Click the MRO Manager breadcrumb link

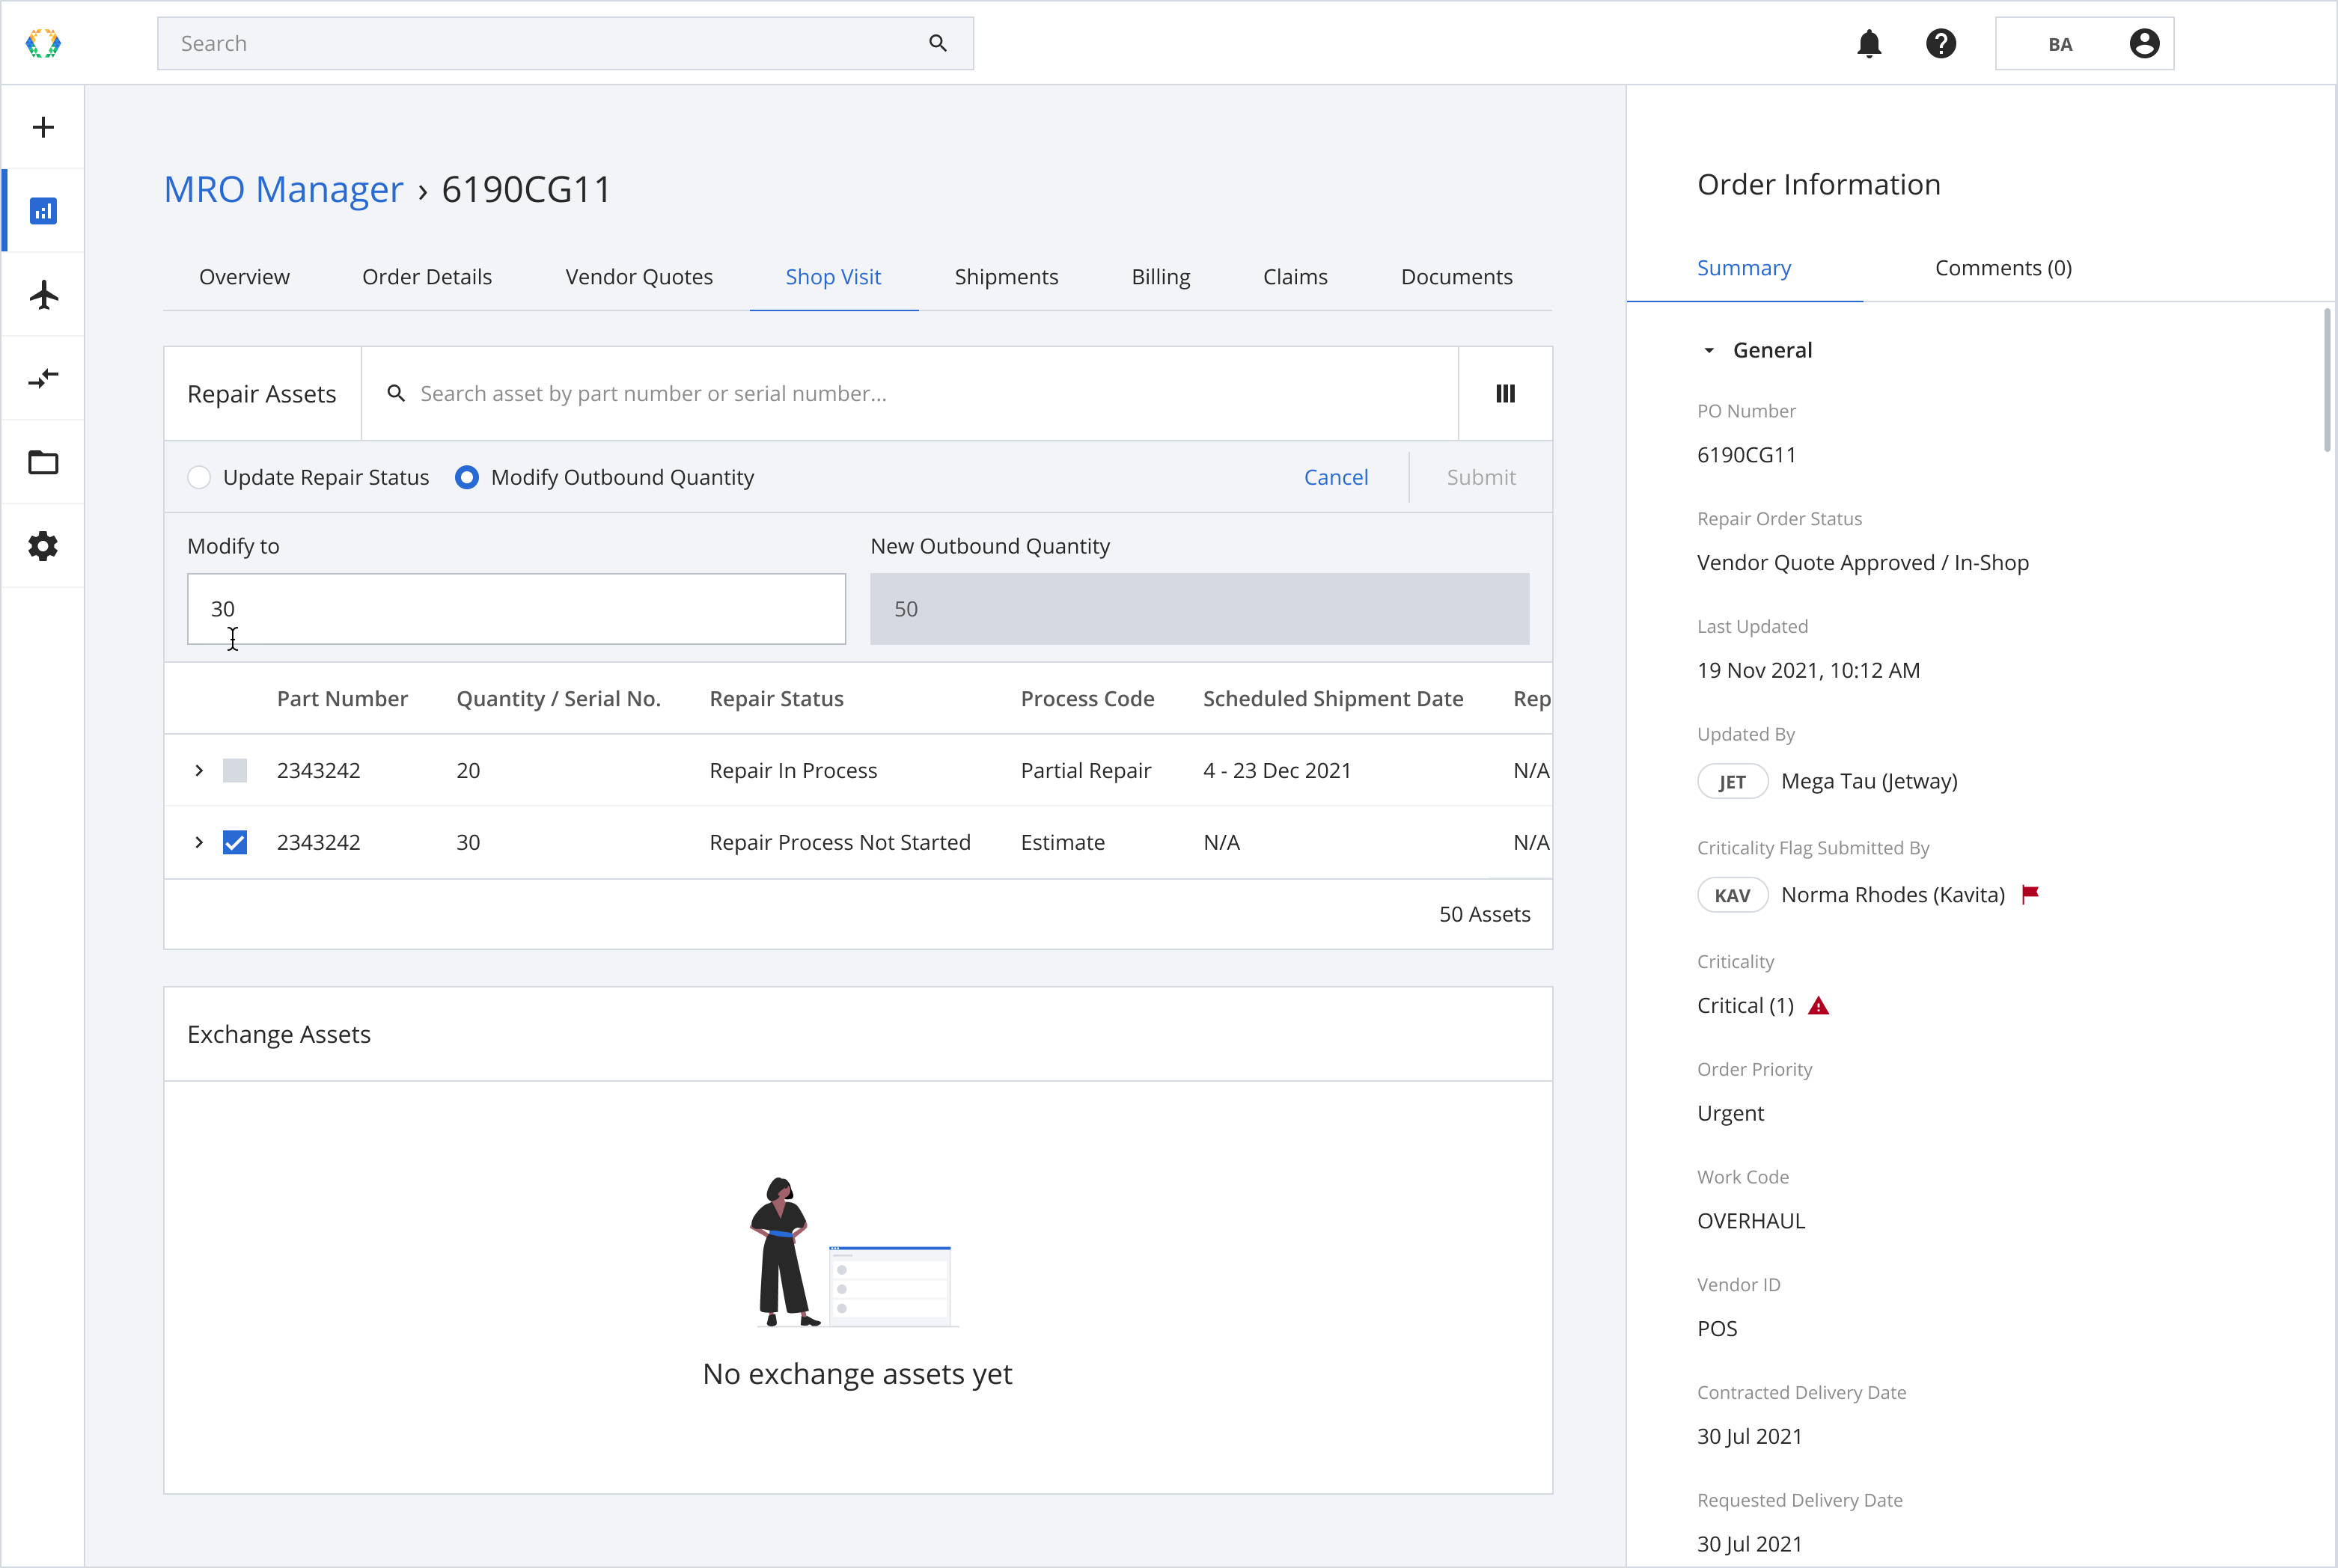[x=283, y=189]
